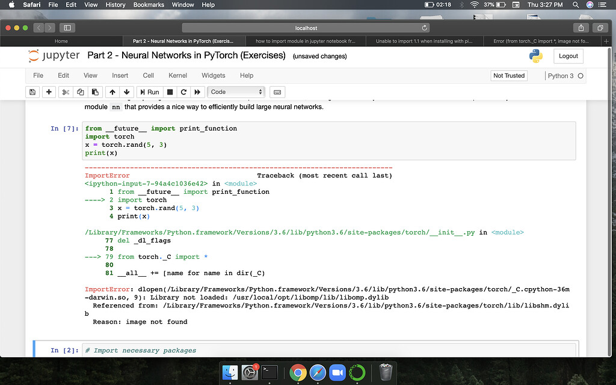
Task: Restart the kernel using the circular arrow icon
Action: [183, 91]
